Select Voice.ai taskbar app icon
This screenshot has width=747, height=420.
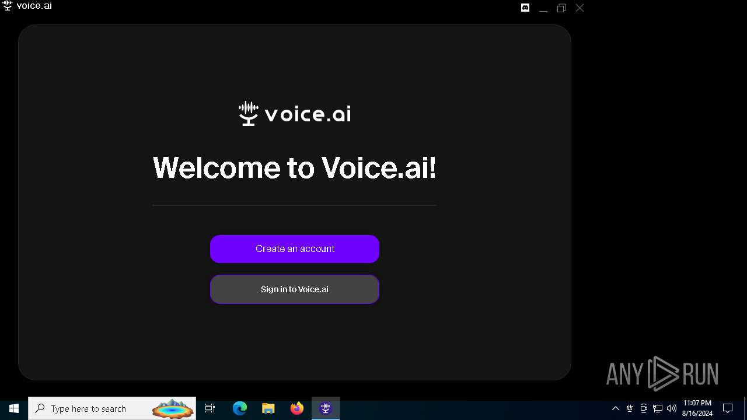click(x=326, y=408)
